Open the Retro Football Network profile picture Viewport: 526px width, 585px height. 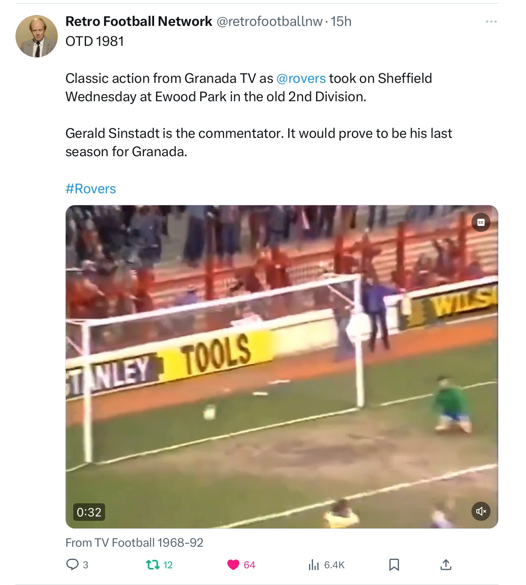coord(37,36)
